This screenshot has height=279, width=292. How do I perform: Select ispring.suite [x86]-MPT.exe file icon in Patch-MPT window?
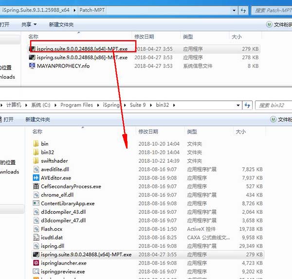coord(32,57)
